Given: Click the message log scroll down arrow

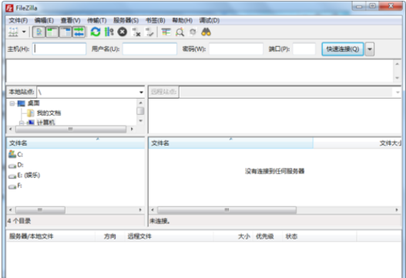Looking at the screenshot, I should coord(398,78).
